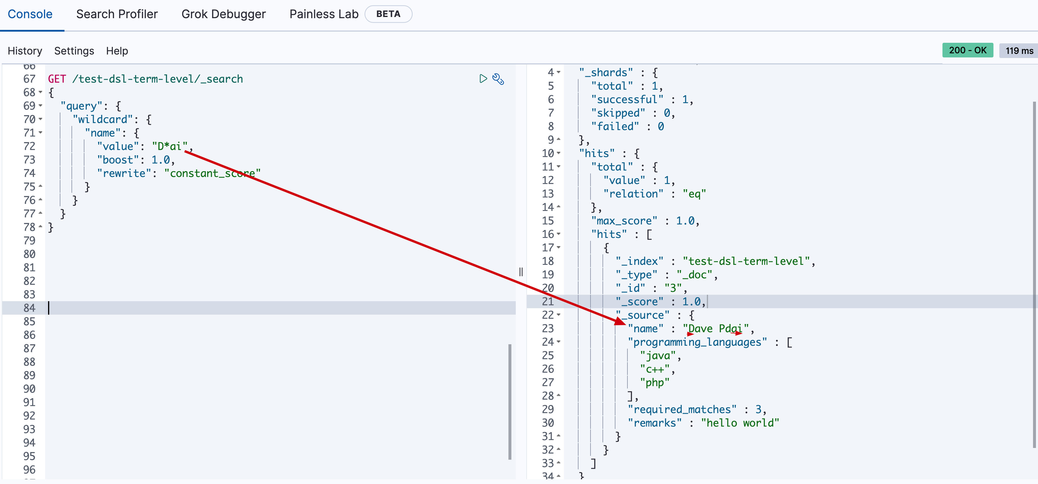Click the editor pane vertical scrollbar
Image resolution: width=1038 pixels, height=484 pixels.
click(510, 401)
